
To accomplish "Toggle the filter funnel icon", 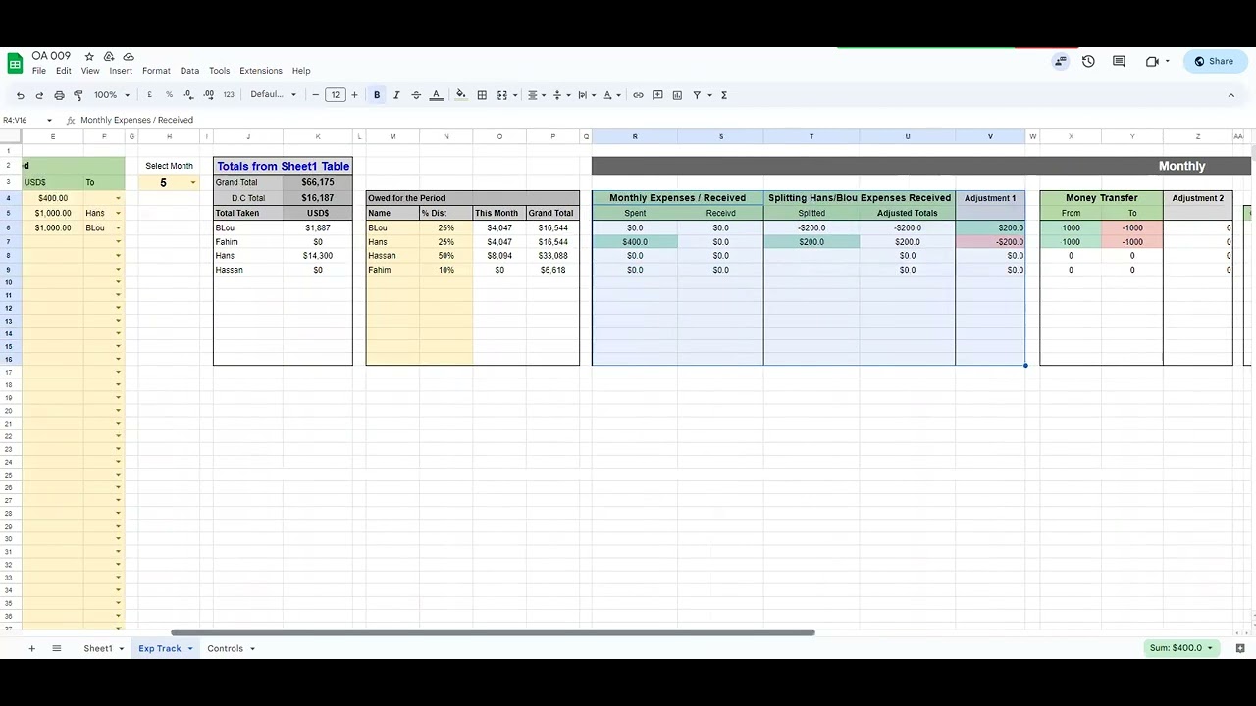I will [x=697, y=95].
